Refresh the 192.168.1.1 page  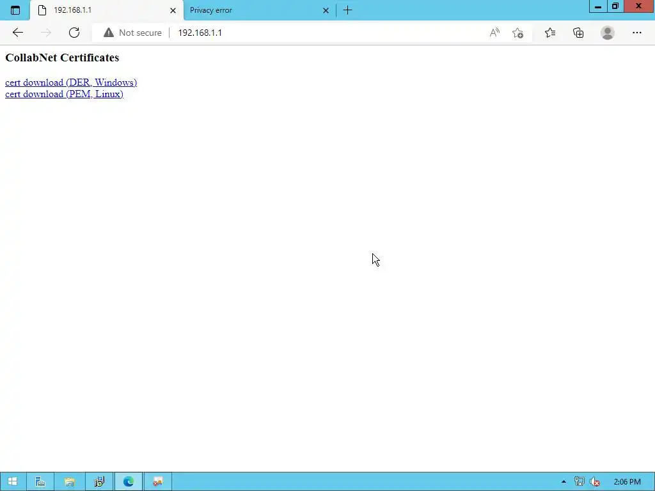(74, 33)
